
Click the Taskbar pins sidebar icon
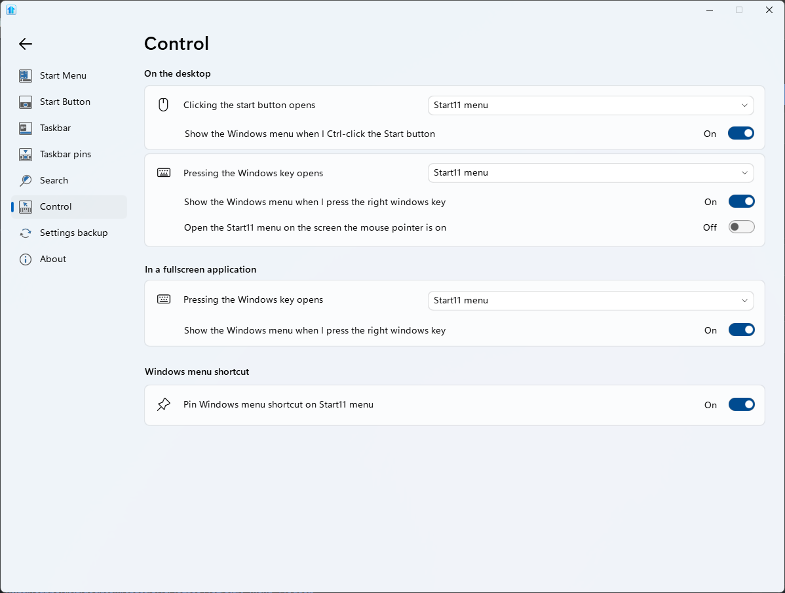pyautogui.click(x=26, y=154)
